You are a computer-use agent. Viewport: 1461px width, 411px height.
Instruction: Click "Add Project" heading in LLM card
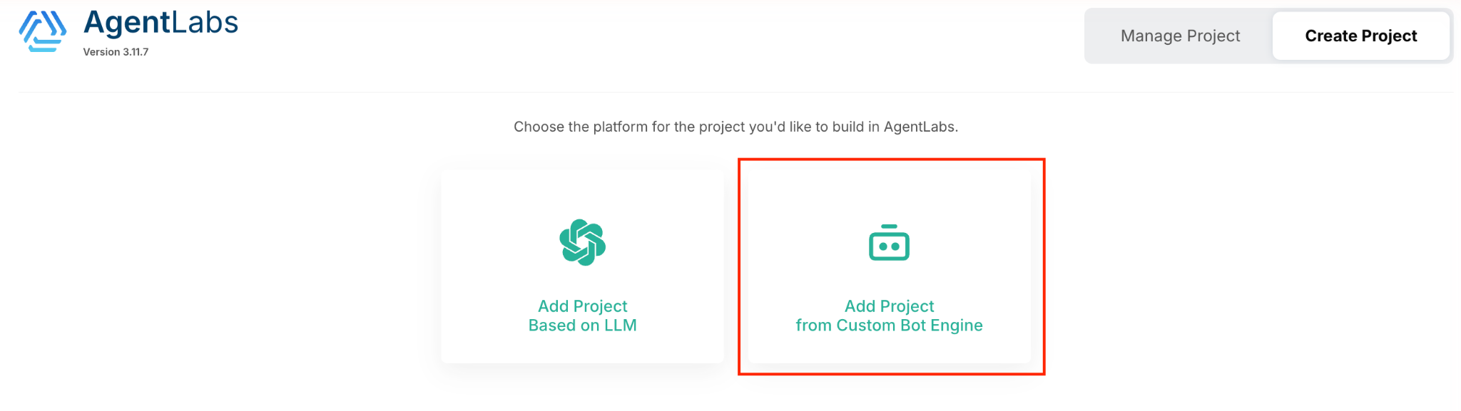pyautogui.click(x=583, y=306)
